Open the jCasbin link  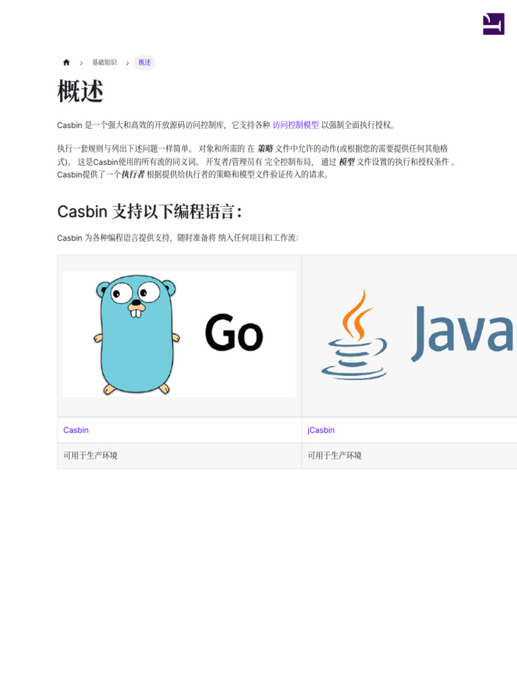pyautogui.click(x=321, y=430)
